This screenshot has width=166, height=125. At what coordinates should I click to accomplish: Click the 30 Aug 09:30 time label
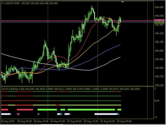124,121
